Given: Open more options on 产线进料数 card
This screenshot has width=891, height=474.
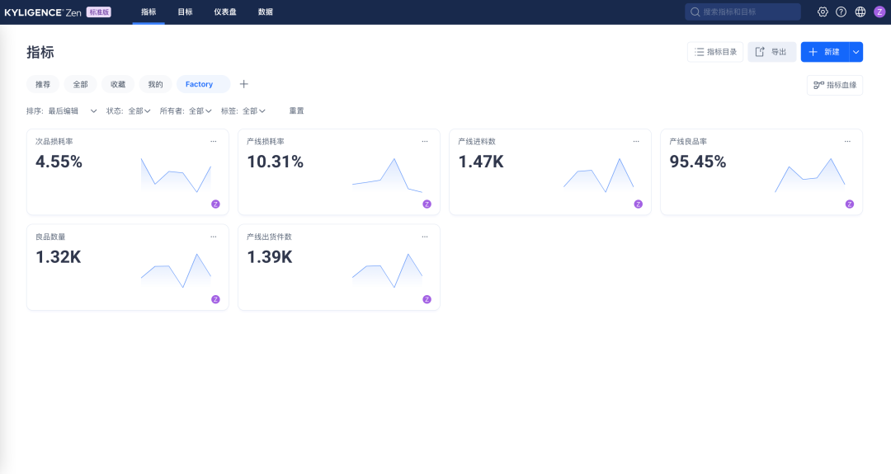Looking at the screenshot, I should click(636, 141).
